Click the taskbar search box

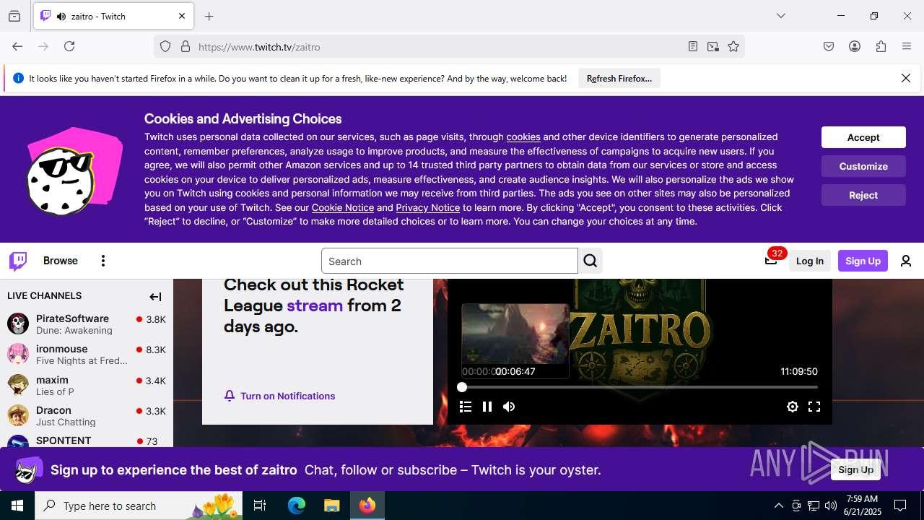click(139, 506)
